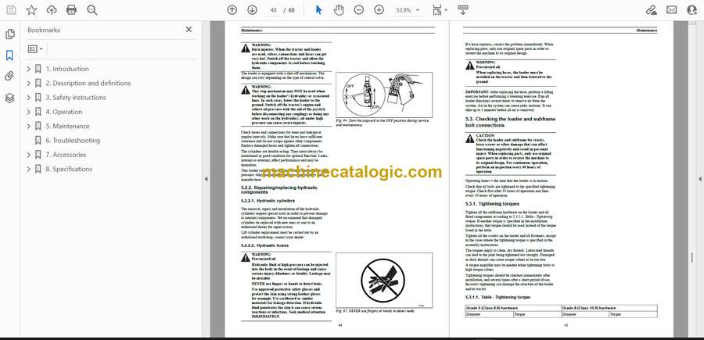Viewport: 704px width, 340px height.
Task: Activate the Hand pan tool
Action: (339, 10)
